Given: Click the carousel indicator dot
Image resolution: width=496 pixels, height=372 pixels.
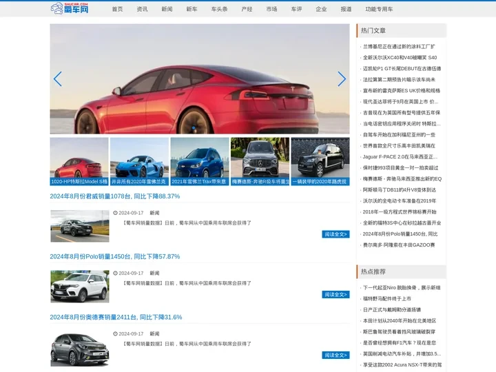Looking at the screenshot, I should [194, 128].
